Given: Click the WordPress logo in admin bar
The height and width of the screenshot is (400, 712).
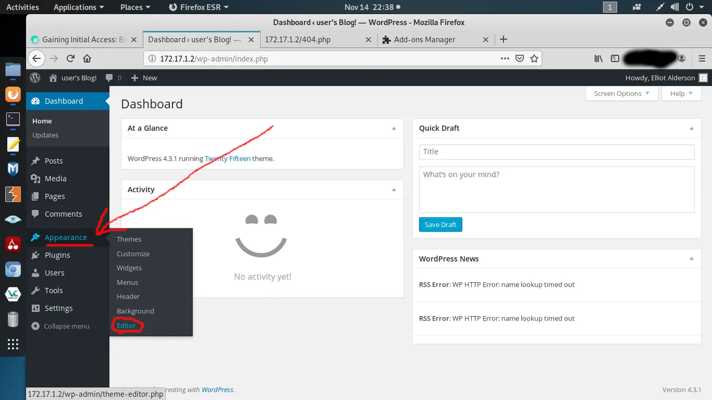Looking at the screenshot, I should click(35, 78).
